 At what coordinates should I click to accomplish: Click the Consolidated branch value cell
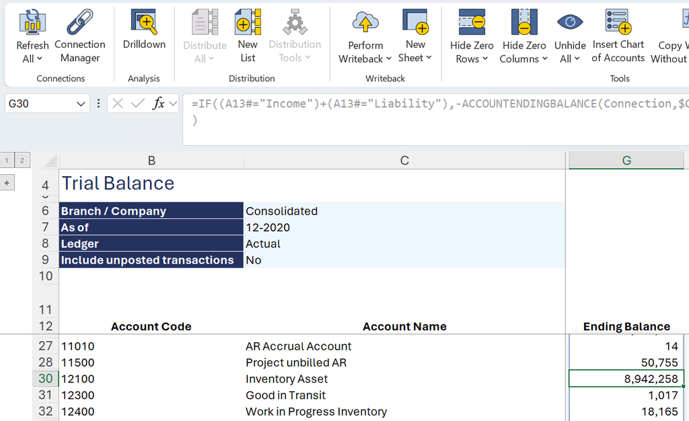pos(404,211)
